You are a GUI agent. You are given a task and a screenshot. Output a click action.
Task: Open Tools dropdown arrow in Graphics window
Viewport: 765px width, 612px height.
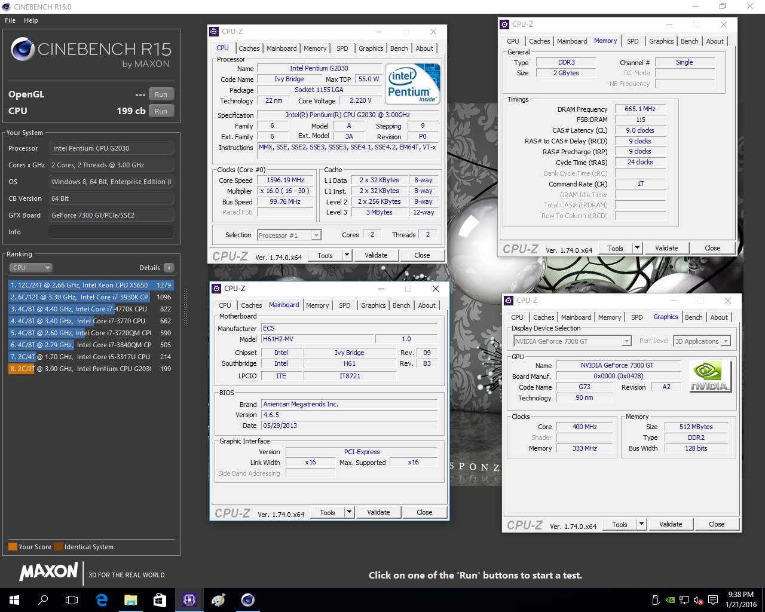tap(641, 524)
